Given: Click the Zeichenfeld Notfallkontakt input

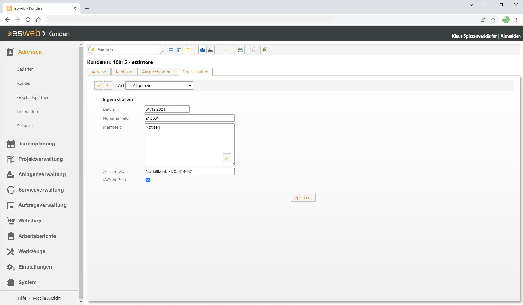Looking at the screenshot, I should point(190,171).
